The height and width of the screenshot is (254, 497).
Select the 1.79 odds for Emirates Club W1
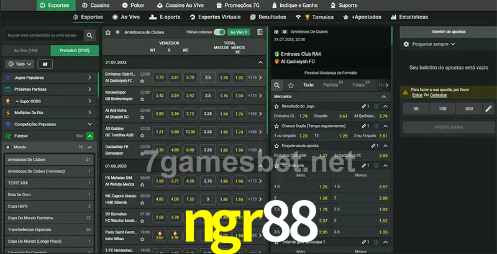tap(160, 78)
